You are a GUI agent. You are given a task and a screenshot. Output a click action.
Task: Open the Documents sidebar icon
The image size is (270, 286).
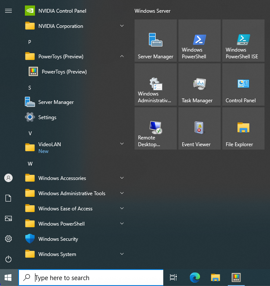[x=8, y=198]
